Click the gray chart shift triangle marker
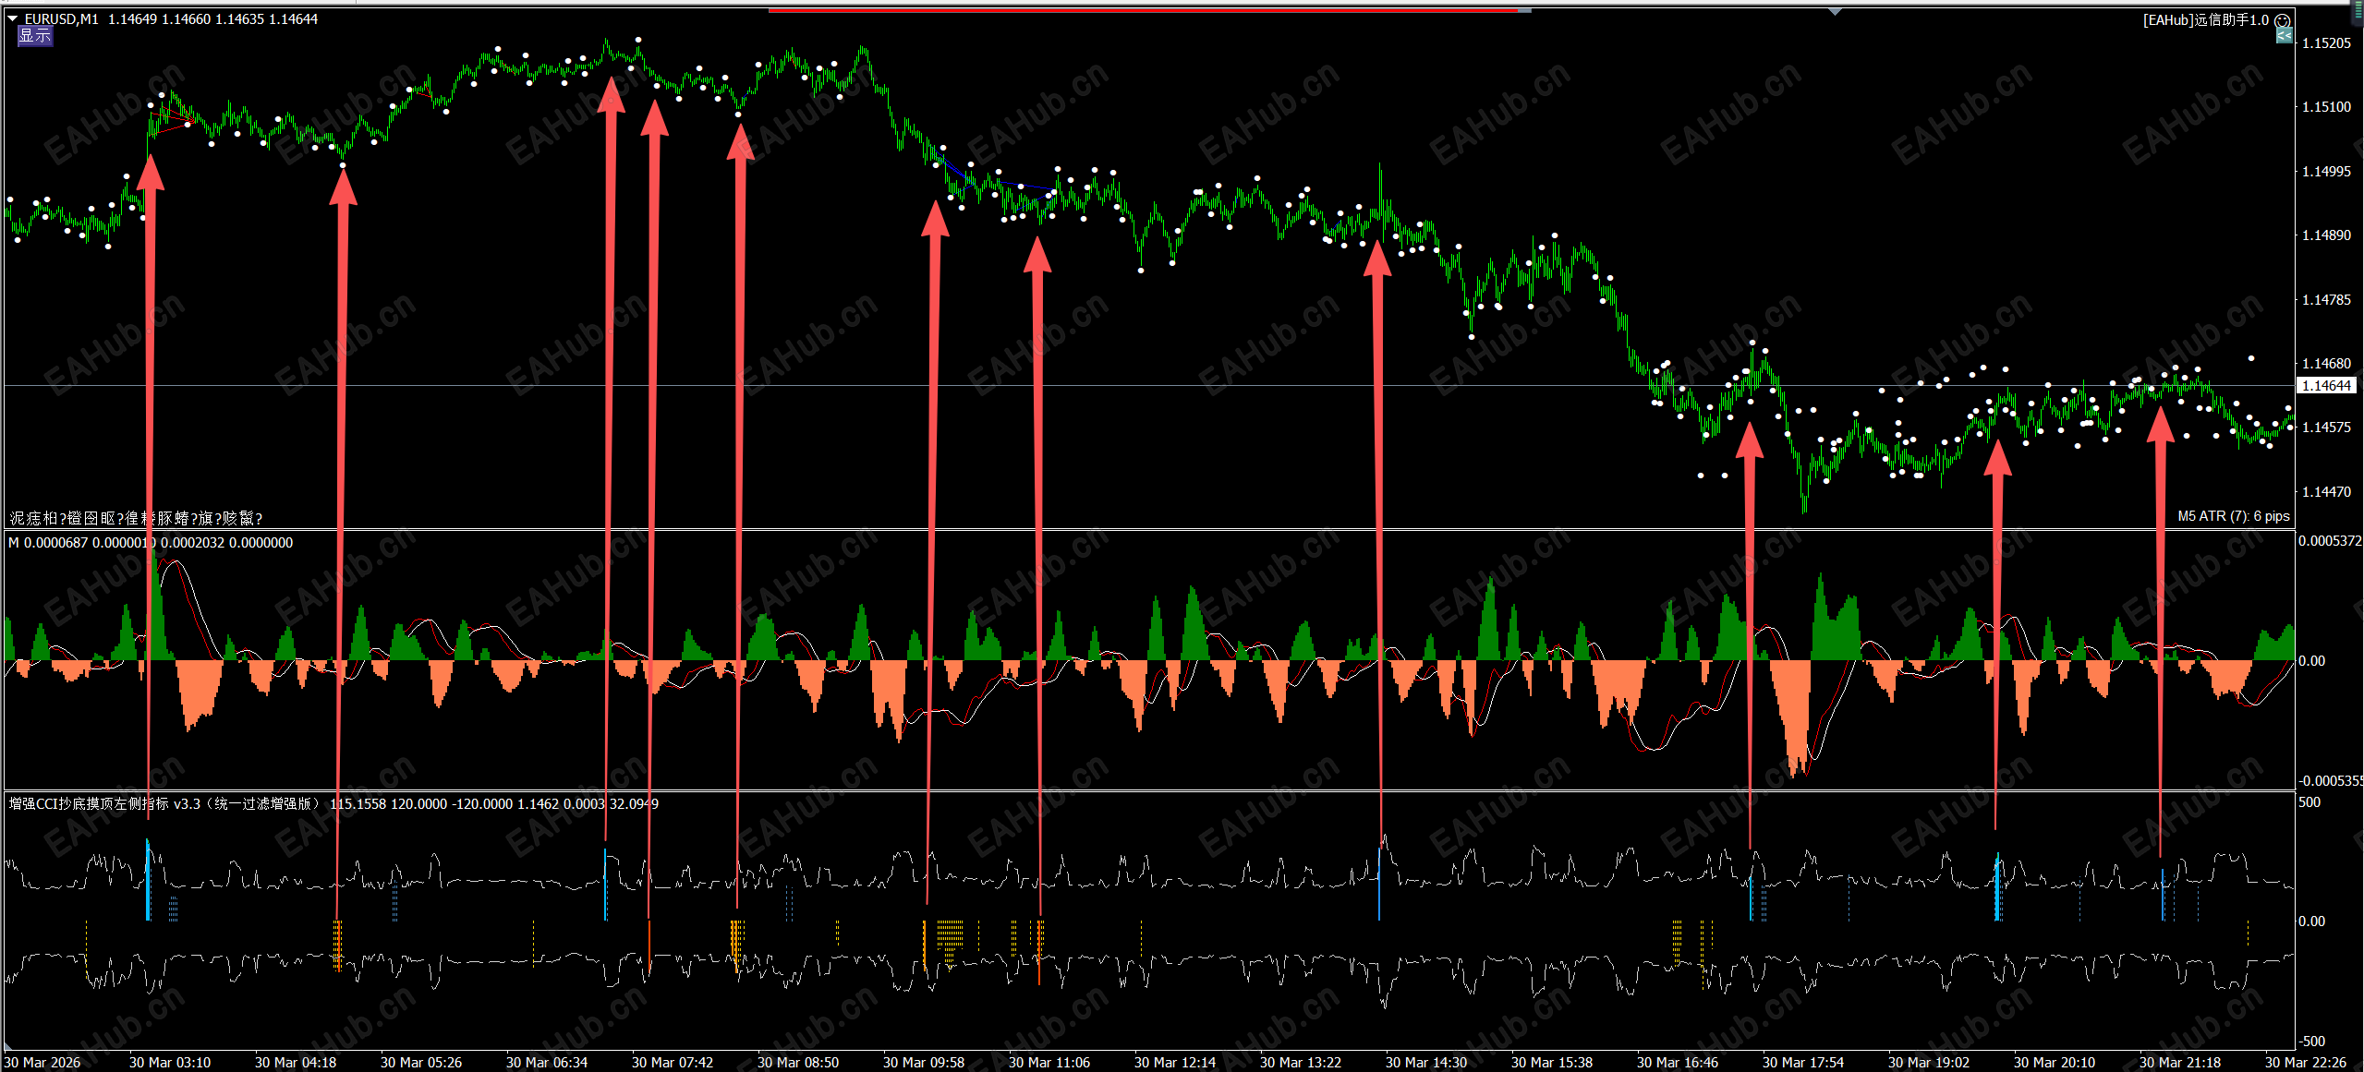This screenshot has width=2364, height=1072. pyautogui.click(x=1835, y=12)
